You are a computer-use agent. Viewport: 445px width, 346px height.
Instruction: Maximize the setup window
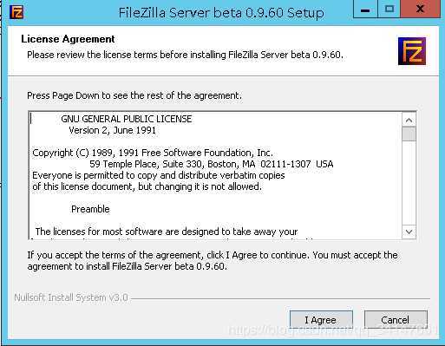[x=389, y=10]
